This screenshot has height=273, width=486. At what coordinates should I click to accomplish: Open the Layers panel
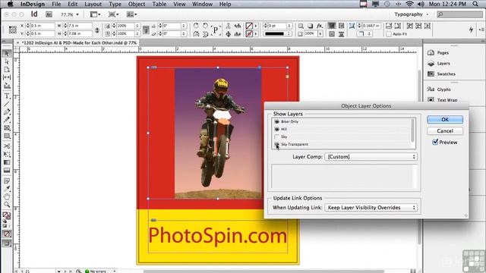(x=440, y=63)
